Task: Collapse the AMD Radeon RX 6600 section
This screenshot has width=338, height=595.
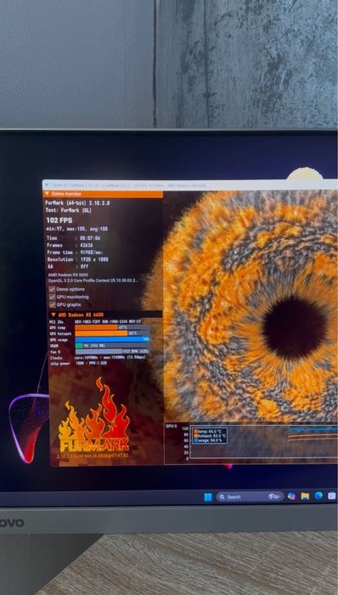Action: click(x=105, y=314)
